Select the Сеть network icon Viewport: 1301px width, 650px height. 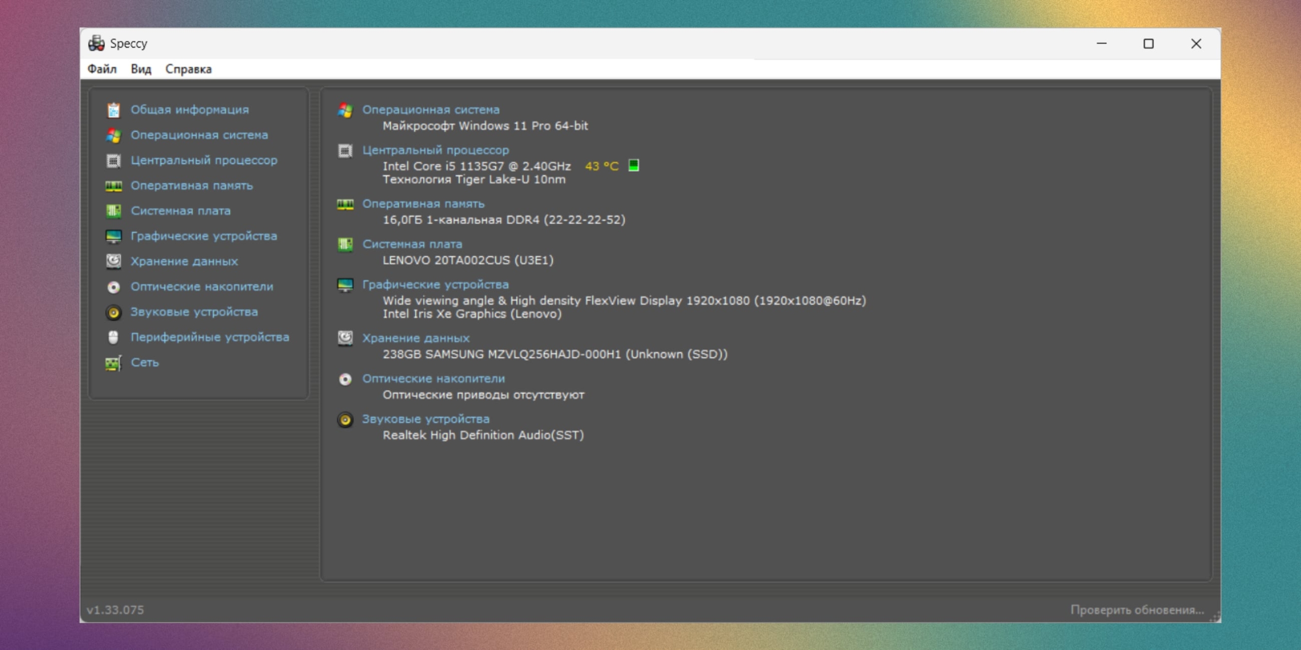click(113, 363)
